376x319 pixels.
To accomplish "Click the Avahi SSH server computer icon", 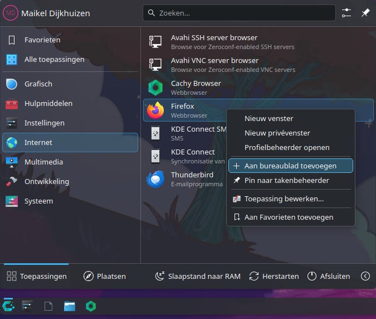I will point(155,42).
